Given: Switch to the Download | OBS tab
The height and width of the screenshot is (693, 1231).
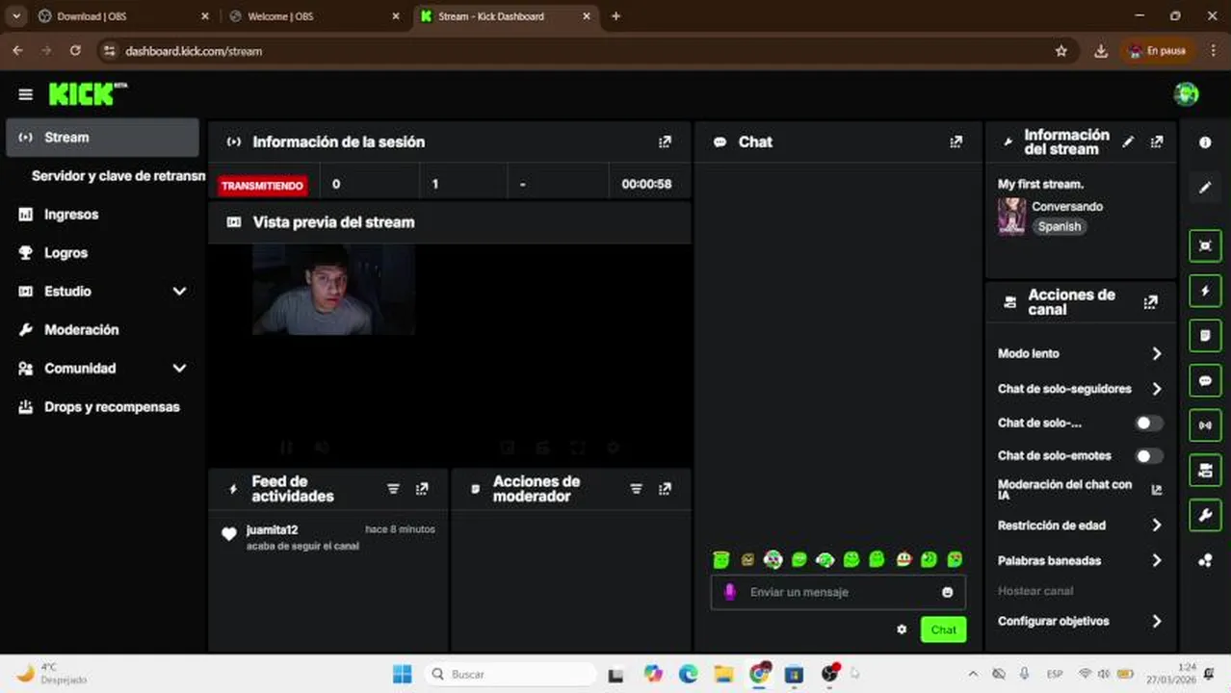Looking at the screenshot, I should pos(123,16).
